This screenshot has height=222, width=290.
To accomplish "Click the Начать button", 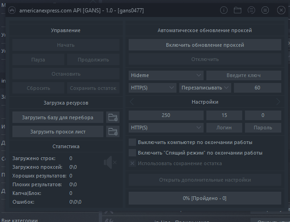I will point(66,45).
